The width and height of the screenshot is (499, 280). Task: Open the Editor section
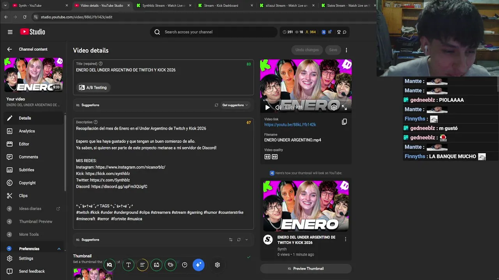[33, 144]
